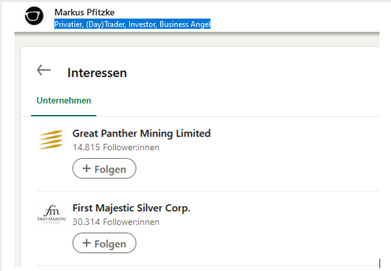Click the First Majestic fm logo
Image resolution: width=391 pixels, height=271 pixels.
(x=52, y=214)
